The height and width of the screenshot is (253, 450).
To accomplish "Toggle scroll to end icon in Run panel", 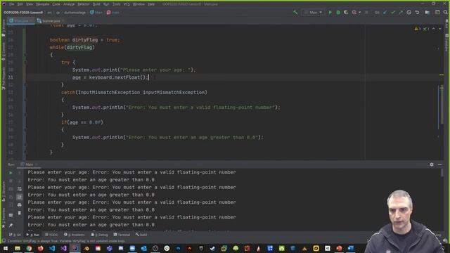I will [x=20, y=197].
